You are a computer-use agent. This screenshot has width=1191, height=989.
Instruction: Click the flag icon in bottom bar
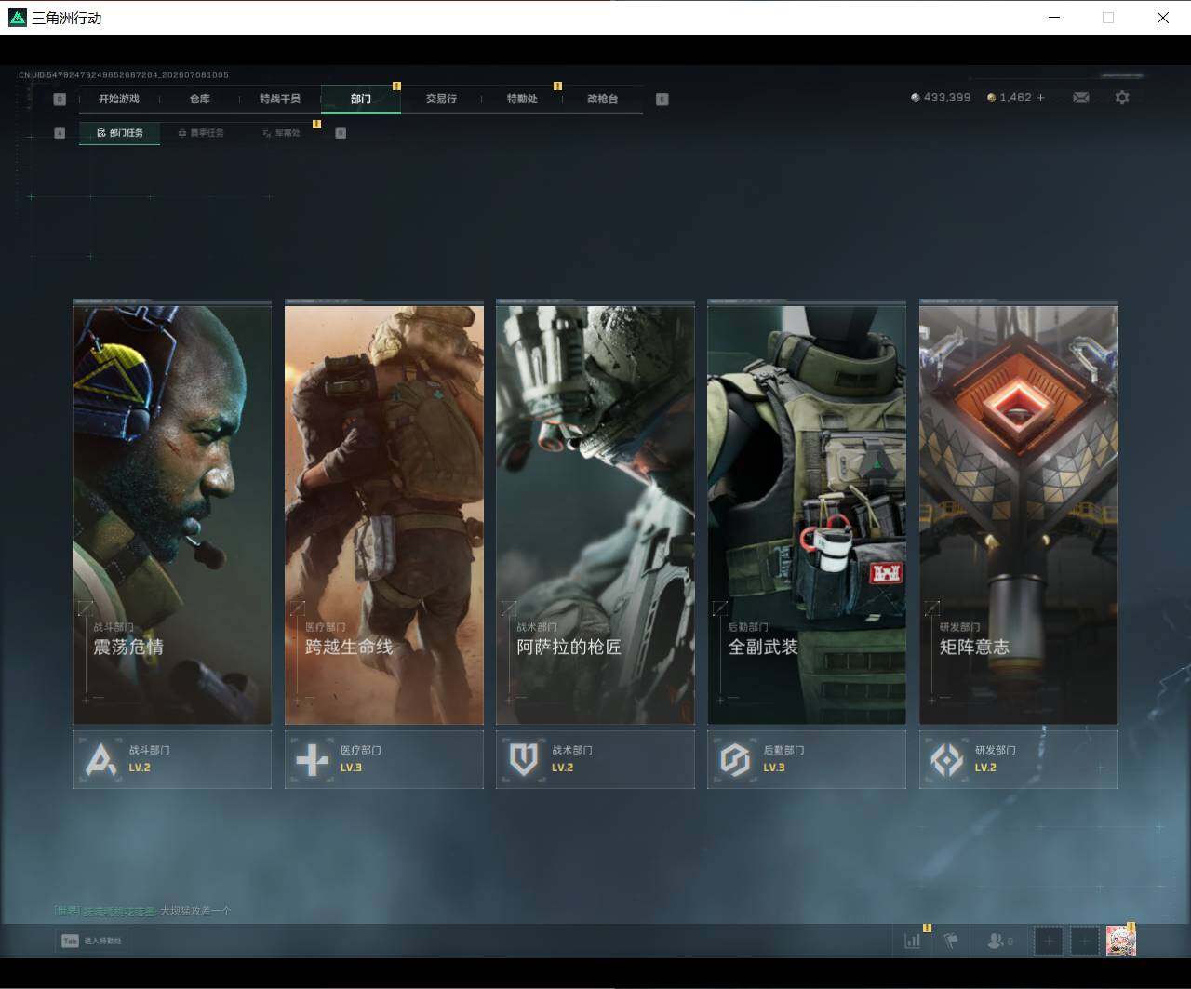point(951,942)
